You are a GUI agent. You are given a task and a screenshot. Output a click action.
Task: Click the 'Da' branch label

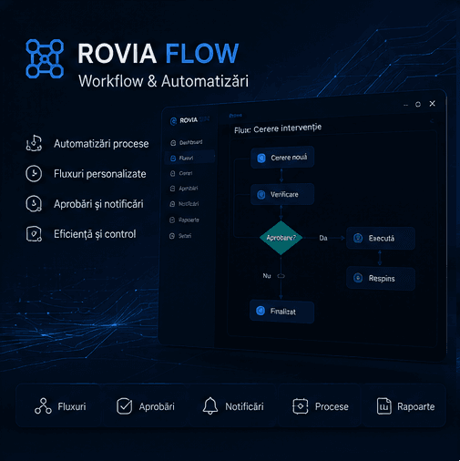pos(323,238)
